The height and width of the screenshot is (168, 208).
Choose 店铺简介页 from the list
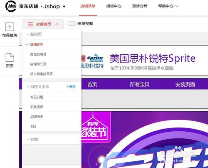(52, 64)
